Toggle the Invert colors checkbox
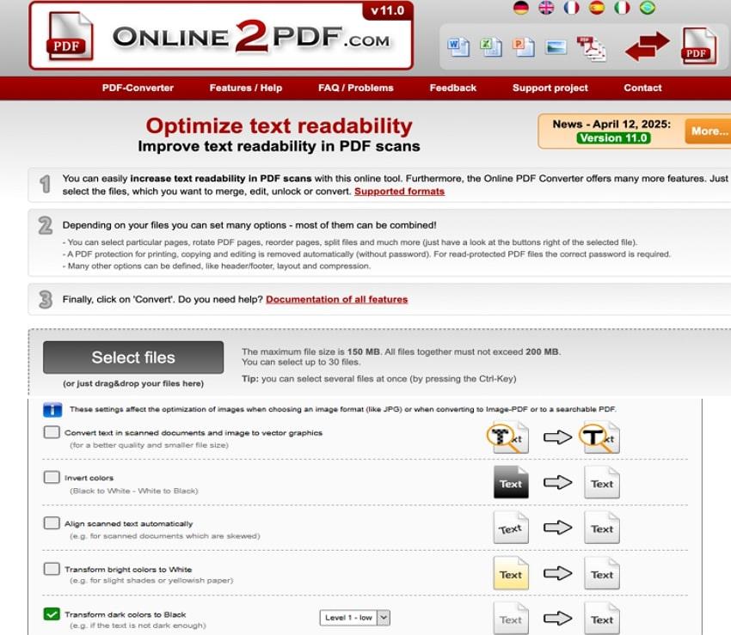Viewport: 731px width, 635px height. (52, 477)
